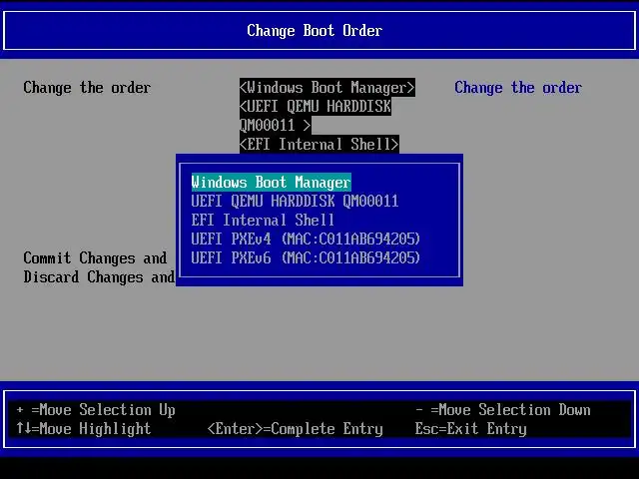
Task: Click '<Enter>=Complete Entry' hint
Action: tap(296, 428)
